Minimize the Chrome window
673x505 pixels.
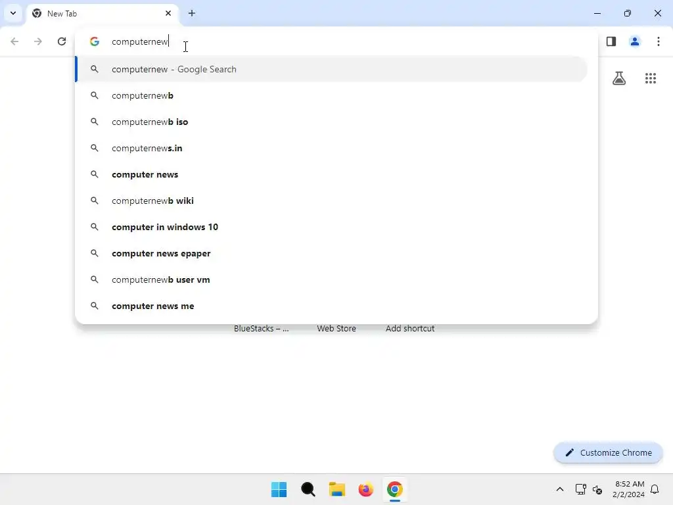[x=597, y=13]
